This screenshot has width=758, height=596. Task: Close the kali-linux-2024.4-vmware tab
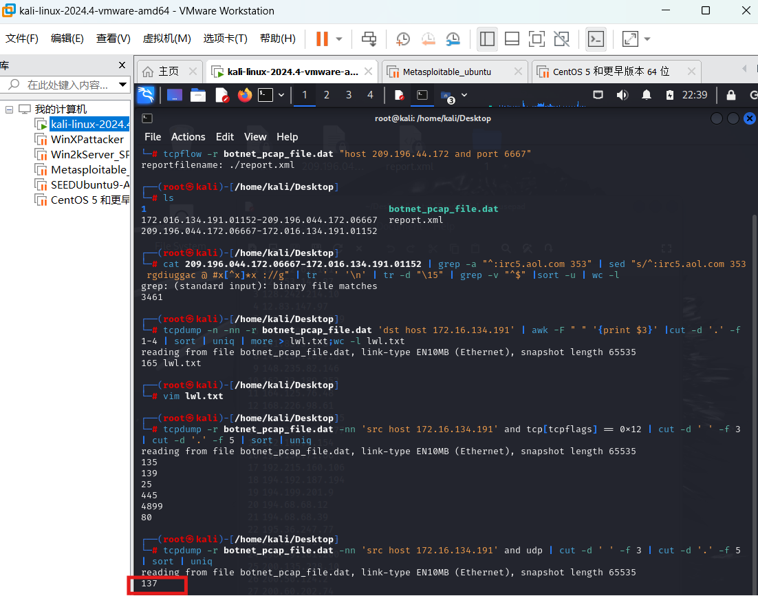click(x=369, y=72)
